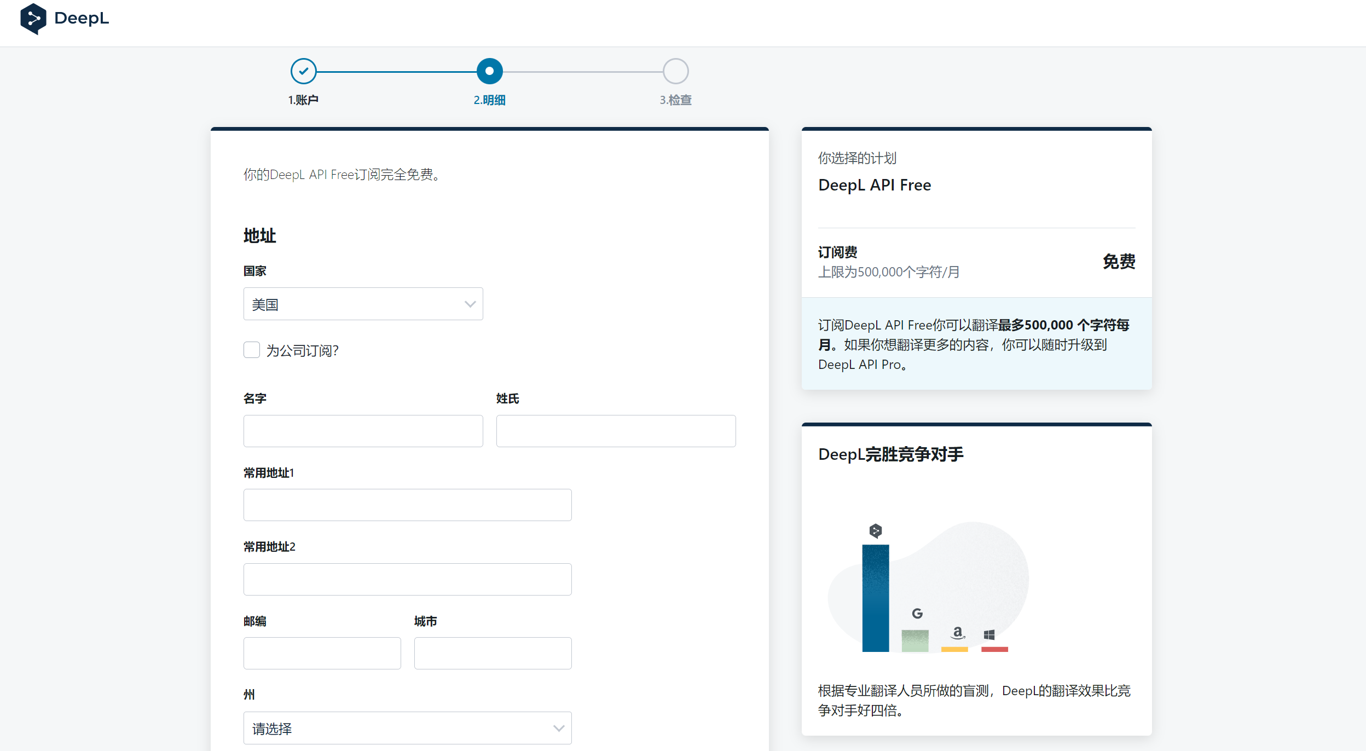The image size is (1366, 751).
Task: Click the active step 2 circle
Action: (490, 71)
